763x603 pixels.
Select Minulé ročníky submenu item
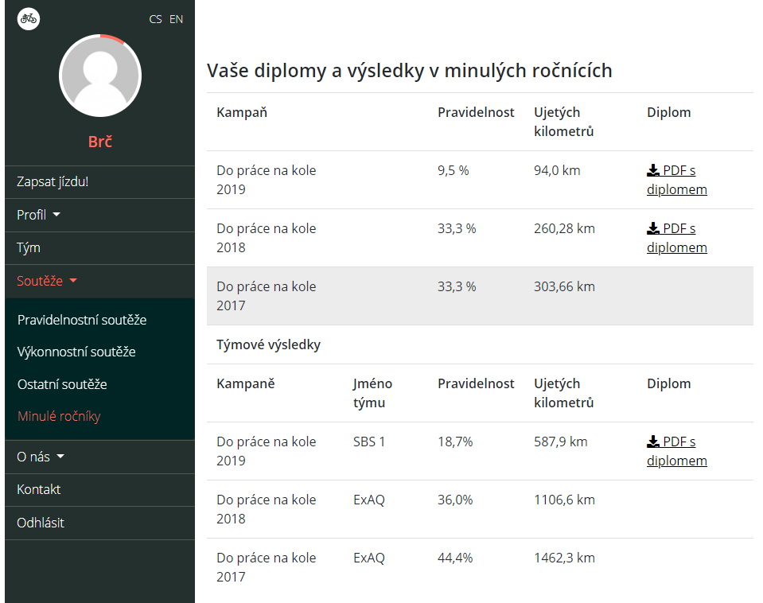click(x=59, y=417)
